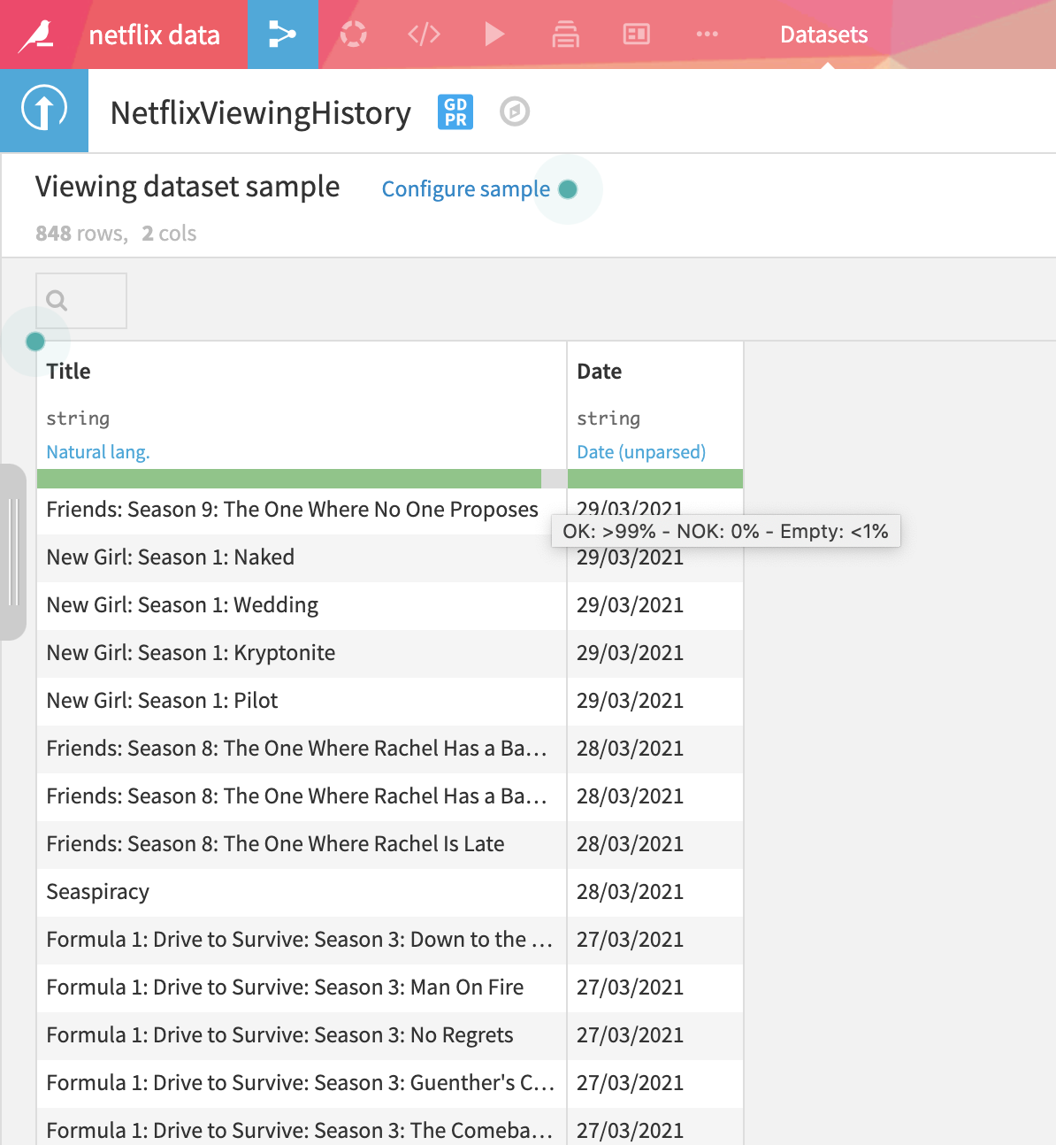This screenshot has width=1056, height=1145.
Task: Open the netflix data project name
Action: [155, 35]
